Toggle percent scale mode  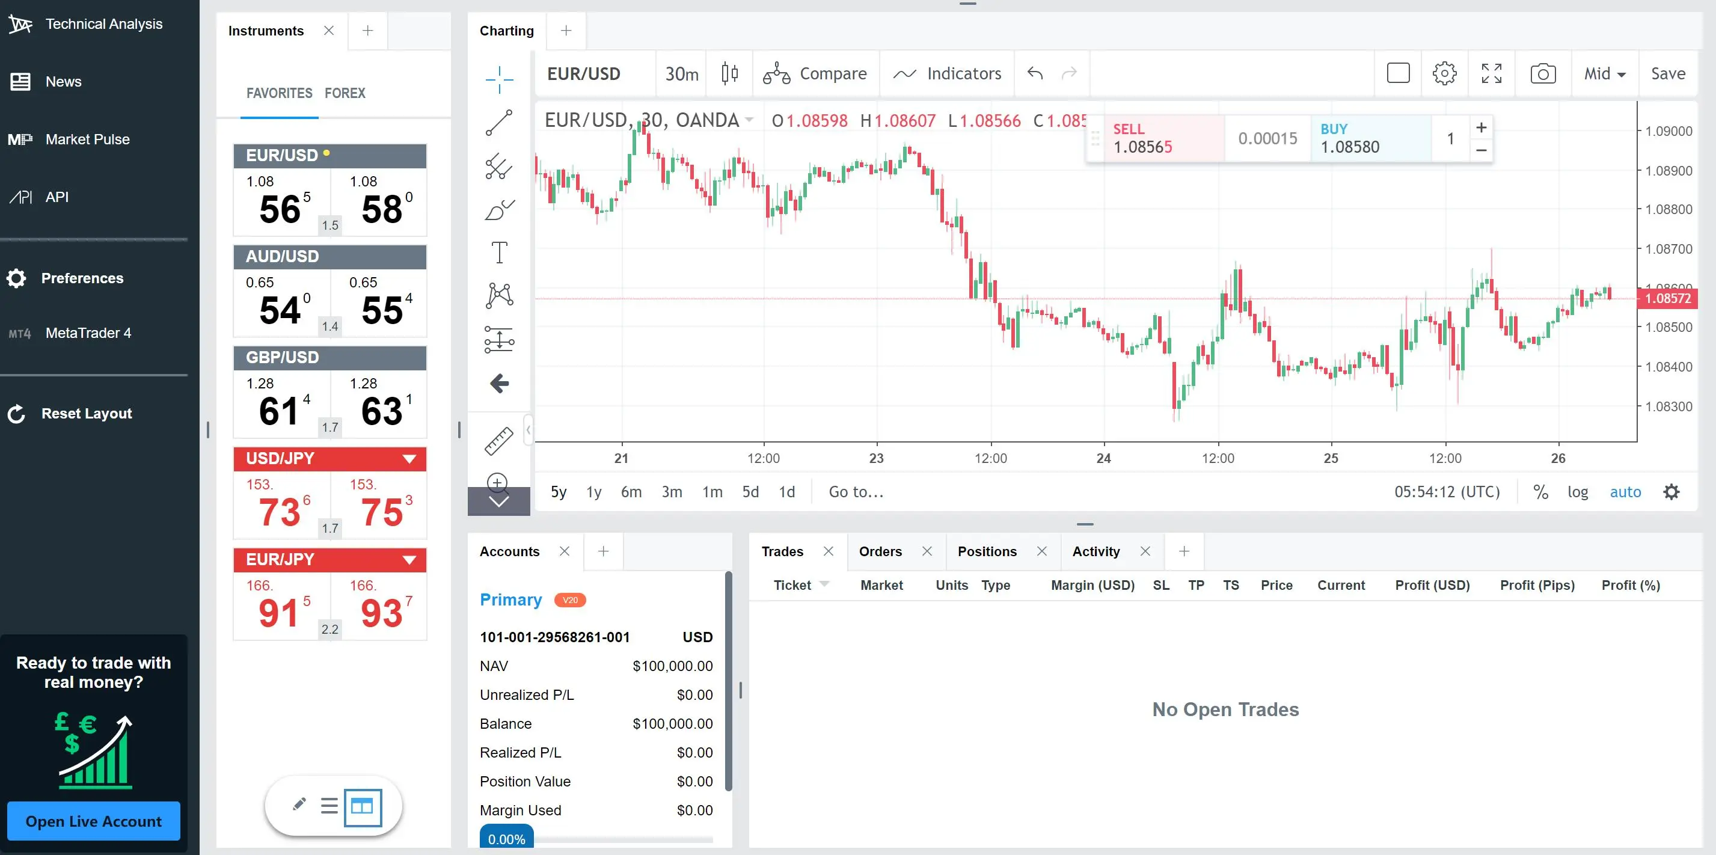tap(1540, 492)
